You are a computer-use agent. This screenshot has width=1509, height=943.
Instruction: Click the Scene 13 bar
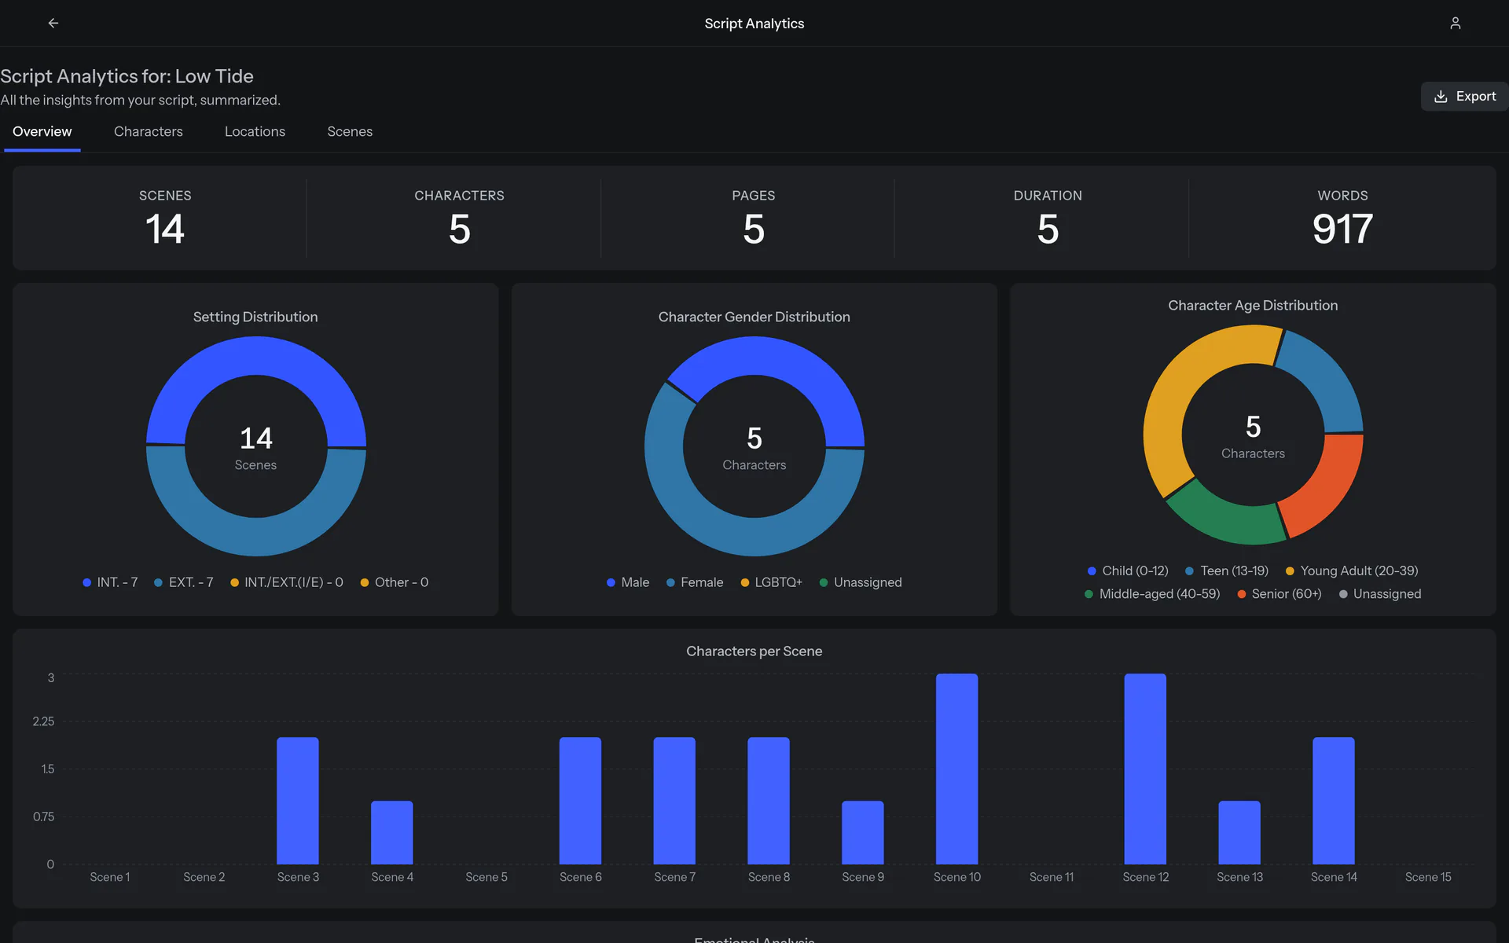tap(1239, 832)
